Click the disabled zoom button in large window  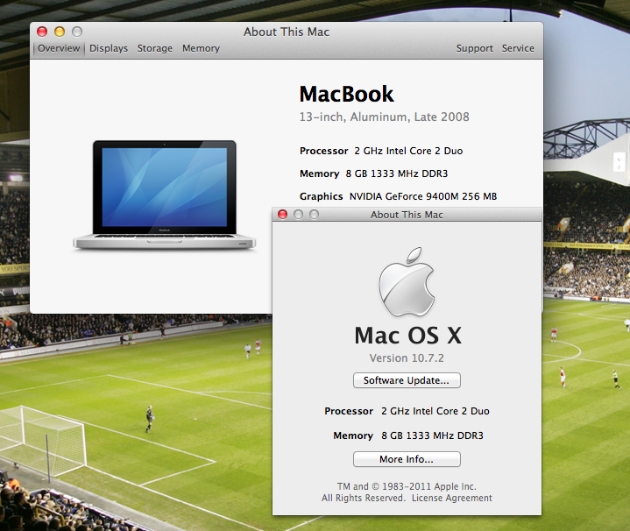(x=77, y=32)
